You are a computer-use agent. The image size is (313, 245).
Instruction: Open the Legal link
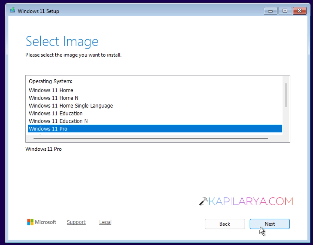pos(105,222)
